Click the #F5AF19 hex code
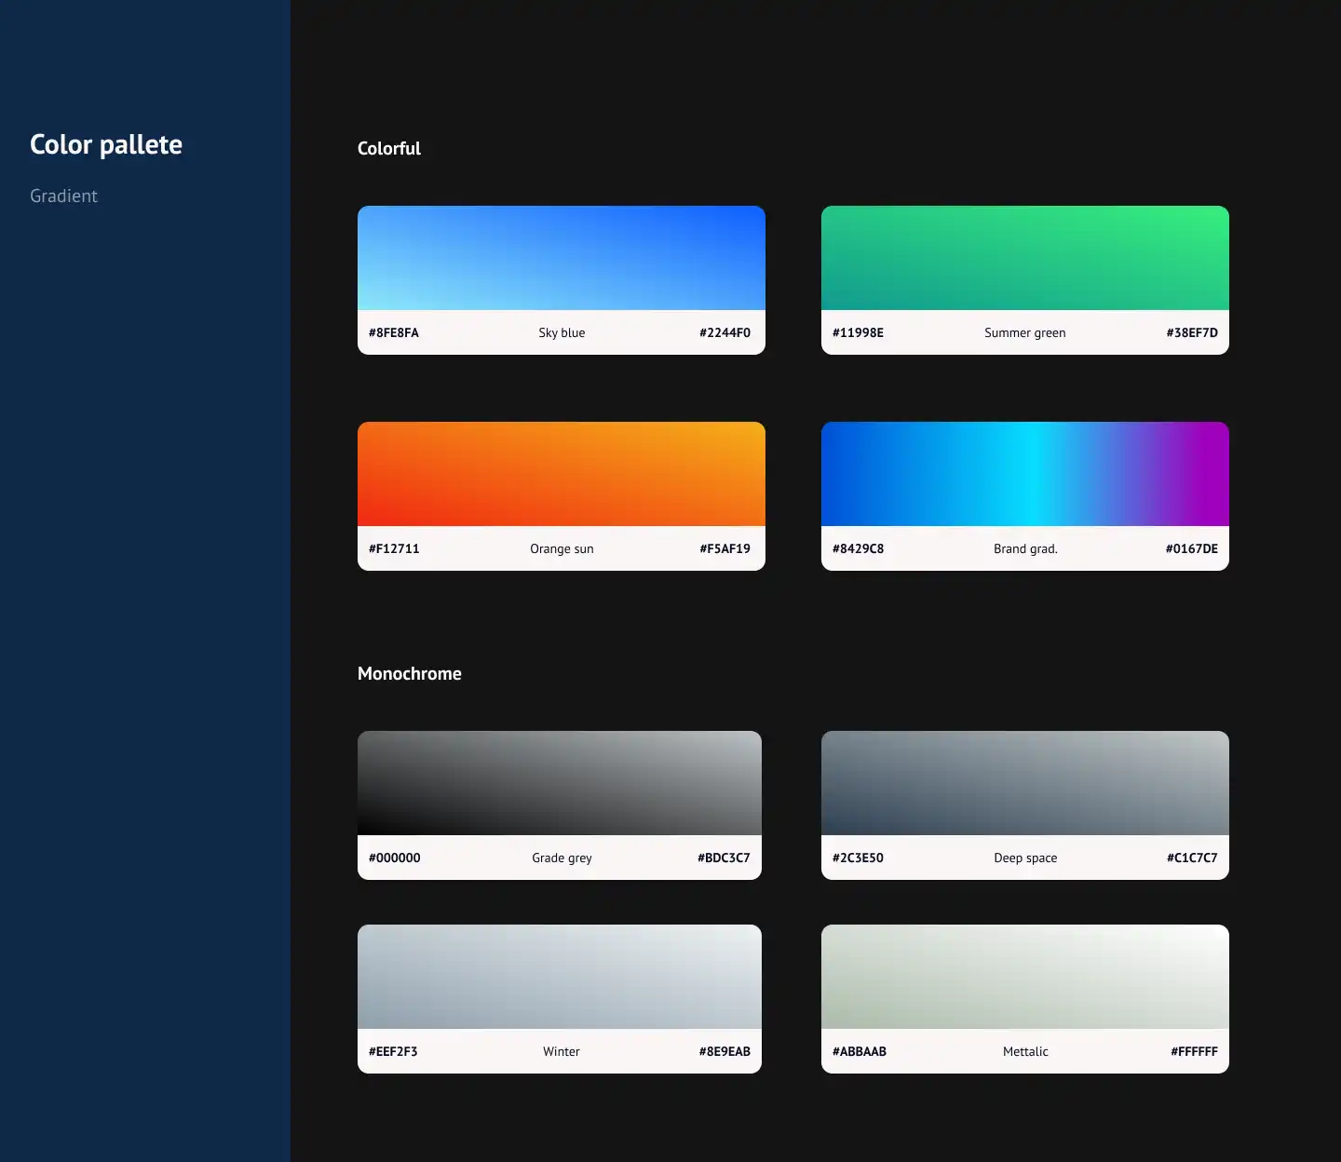 [x=725, y=548]
